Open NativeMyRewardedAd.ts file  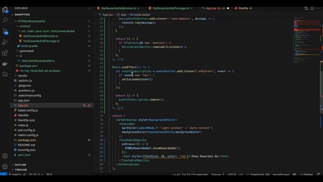coord(38,61)
